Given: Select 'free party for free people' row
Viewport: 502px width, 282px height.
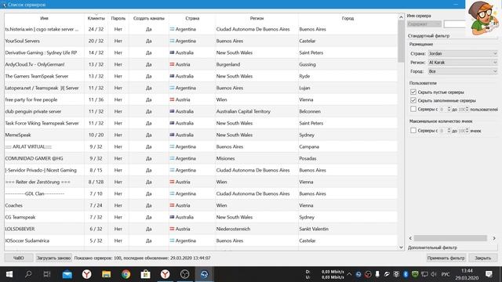Looking at the screenshot, I should click(x=201, y=99).
